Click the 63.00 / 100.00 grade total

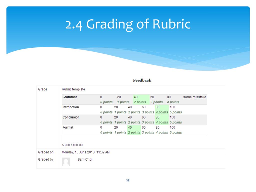[72, 145]
